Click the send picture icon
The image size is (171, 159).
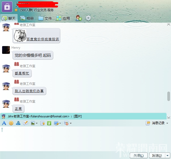(x=33, y=123)
